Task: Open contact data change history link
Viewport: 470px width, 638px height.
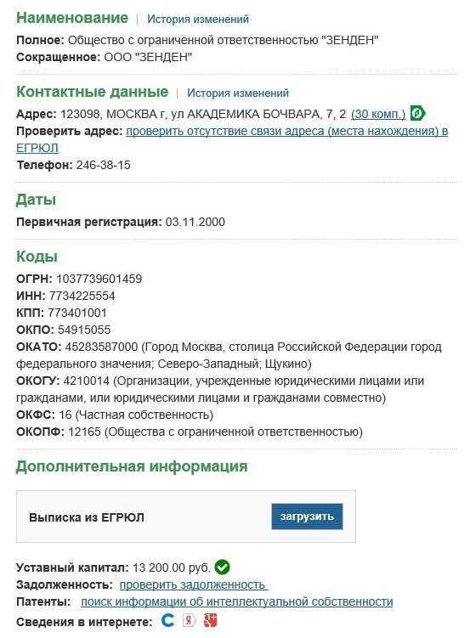Action: point(238,93)
